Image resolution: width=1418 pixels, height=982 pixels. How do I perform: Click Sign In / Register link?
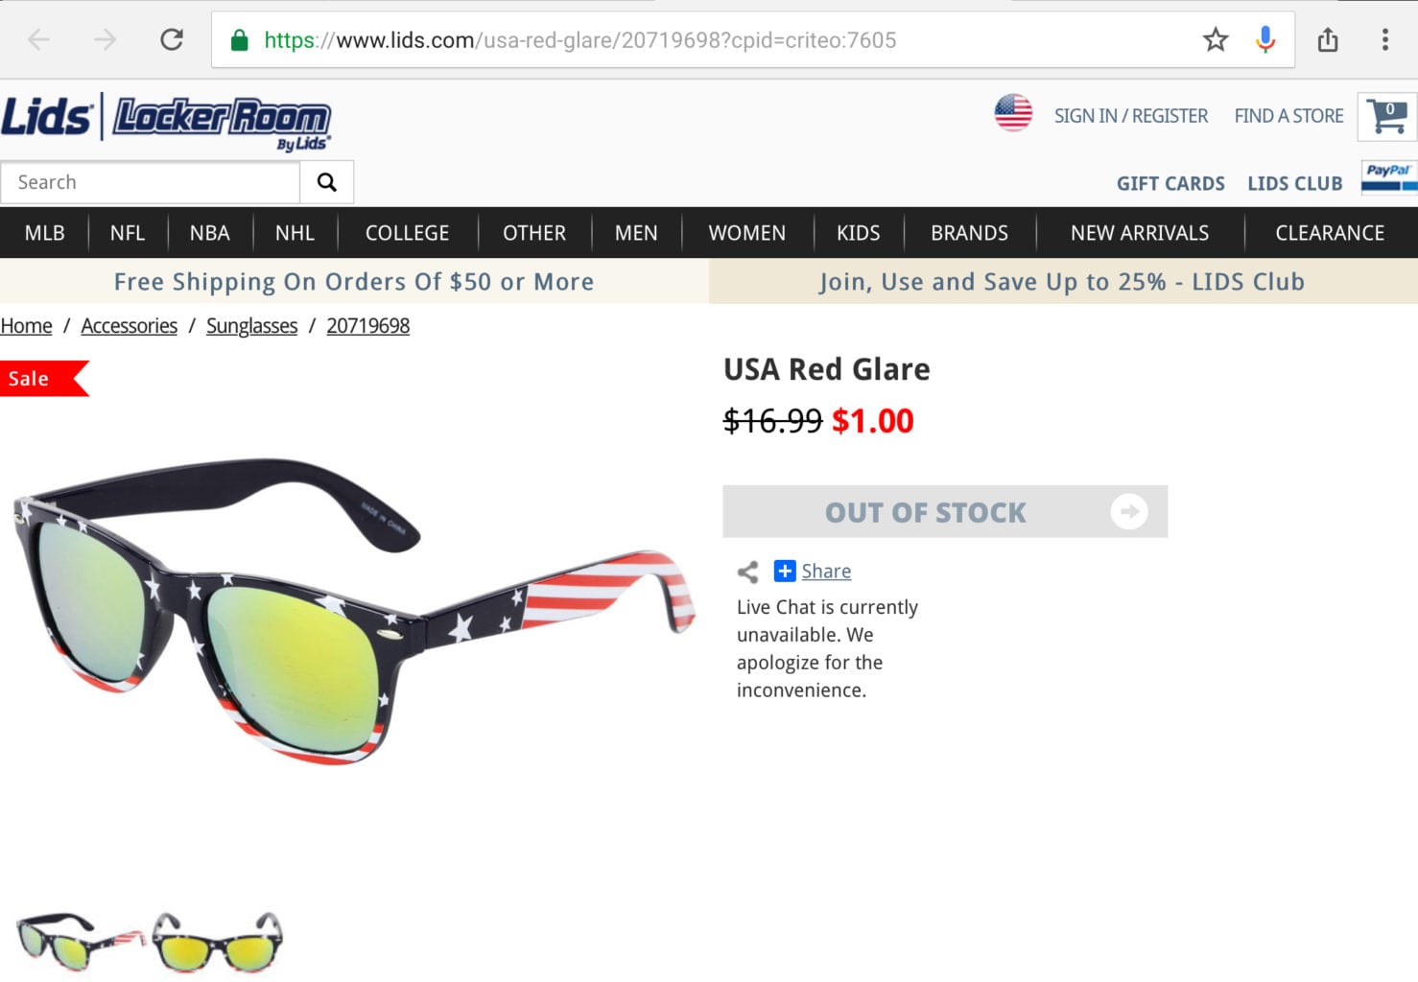pos(1131,116)
